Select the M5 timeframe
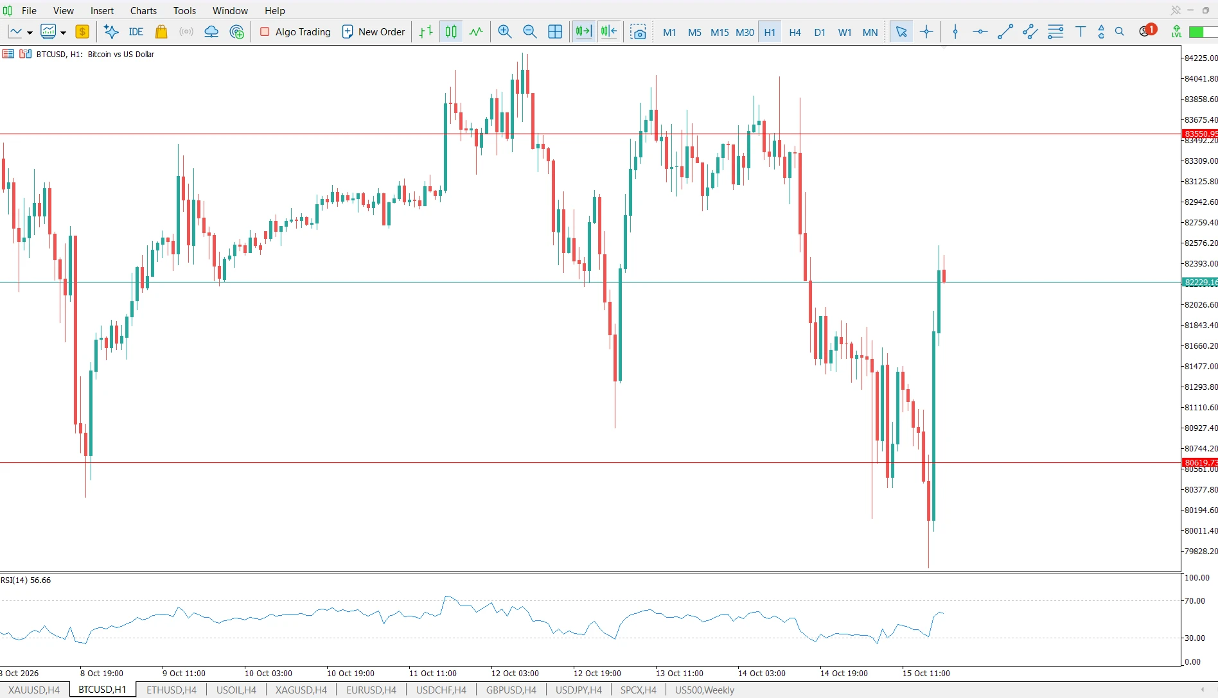 (694, 32)
